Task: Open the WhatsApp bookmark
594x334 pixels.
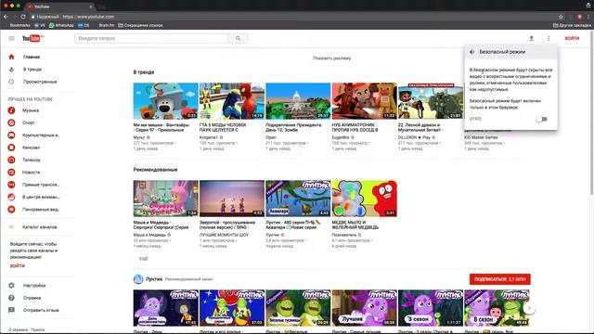Action: click(61, 25)
